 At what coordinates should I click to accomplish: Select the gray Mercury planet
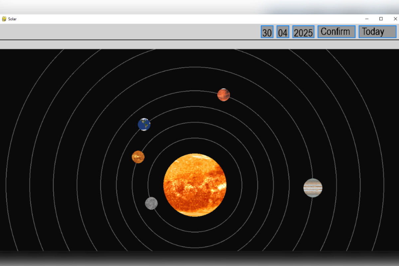(x=151, y=203)
